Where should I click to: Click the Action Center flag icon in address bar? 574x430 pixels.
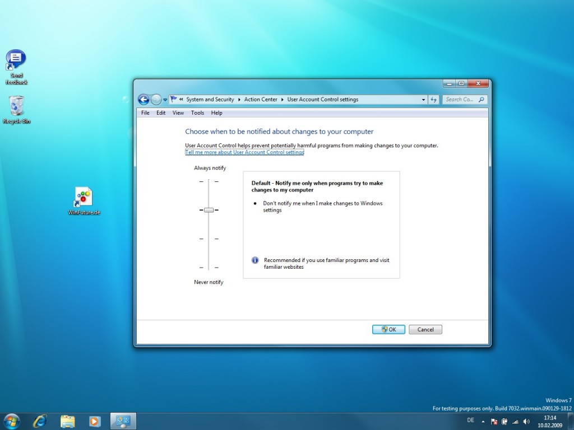[174, 99]
